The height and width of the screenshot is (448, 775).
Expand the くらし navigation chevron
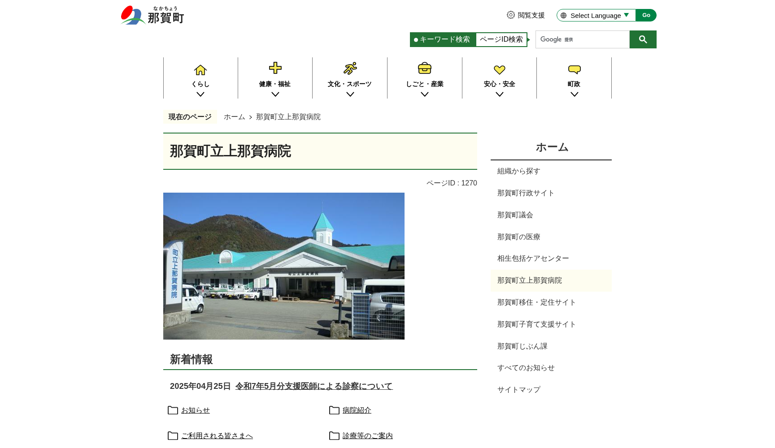(x=200, y=94)
